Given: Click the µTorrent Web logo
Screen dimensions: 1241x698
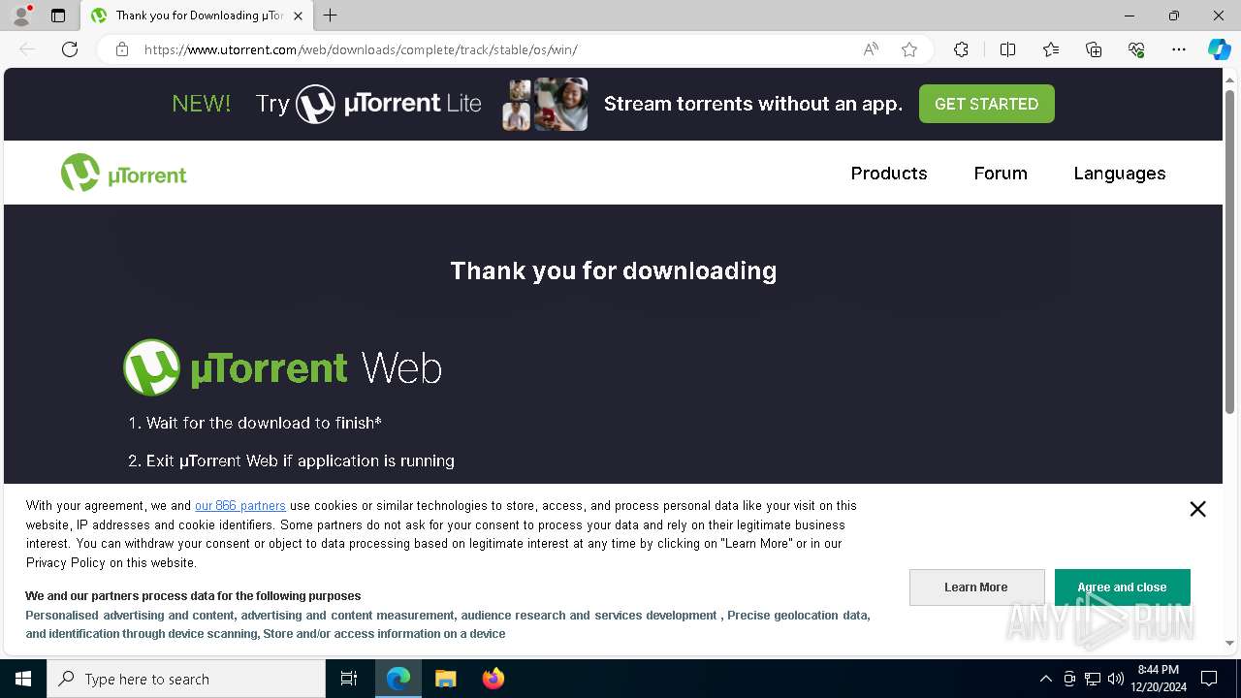Looking at the screenshot, I should (282, 367).
